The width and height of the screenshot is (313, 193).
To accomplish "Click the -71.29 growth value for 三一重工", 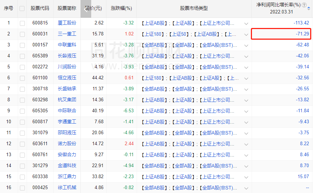I will 302,34.
